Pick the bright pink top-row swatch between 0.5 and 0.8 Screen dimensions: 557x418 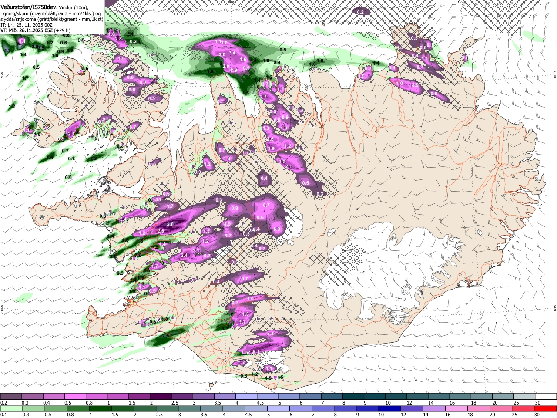pyautogui.click(x=75, y=396)
